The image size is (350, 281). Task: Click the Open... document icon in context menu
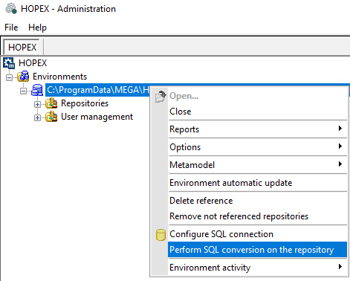[161, 97]
